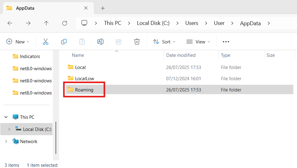Go forward with the right arrow
Viewport: 297px width, 168px height.
(28, 23)
